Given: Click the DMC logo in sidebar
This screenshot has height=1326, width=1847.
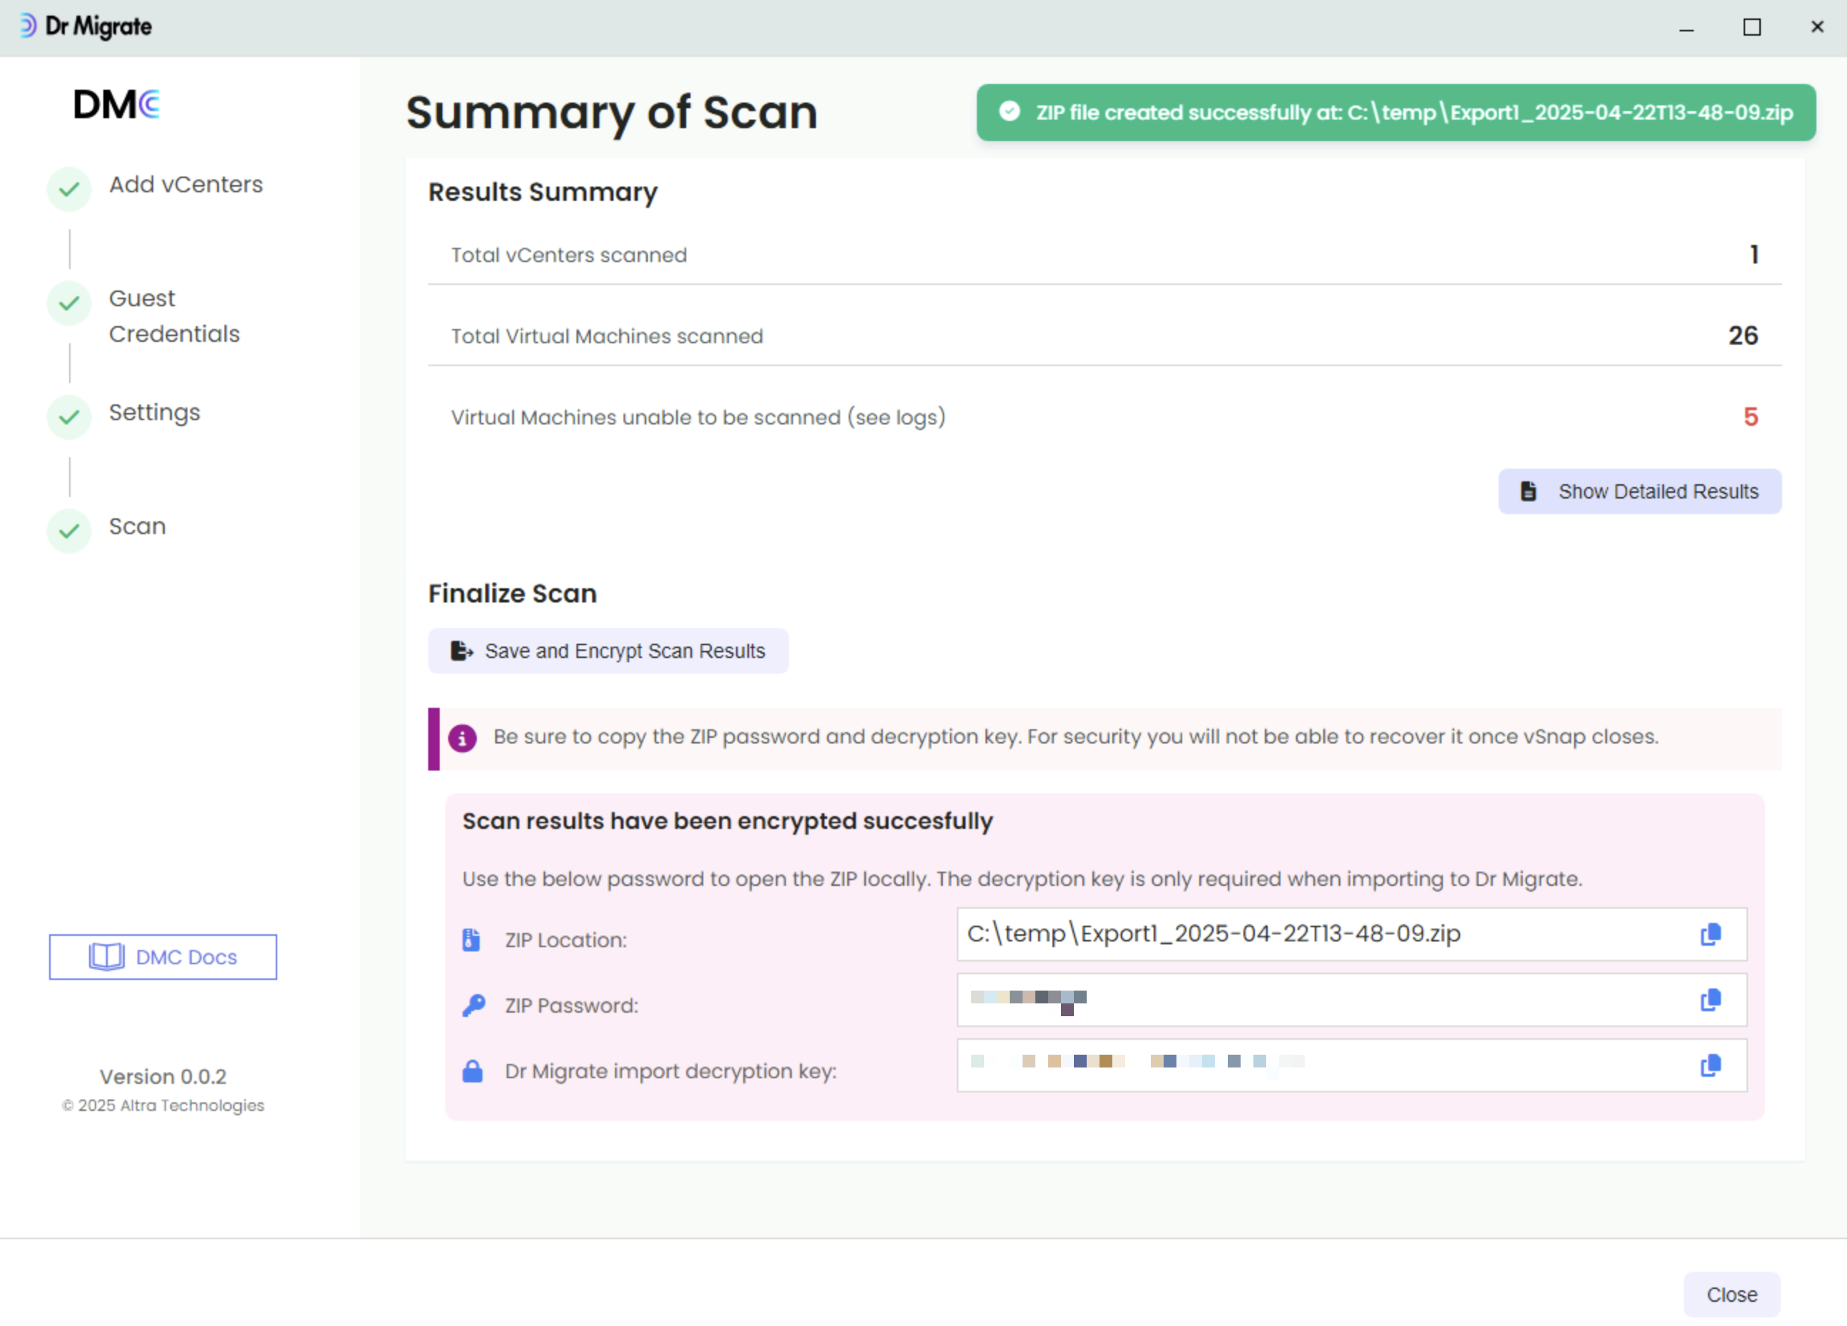Looking at the screenshot, I should (116, 104).
